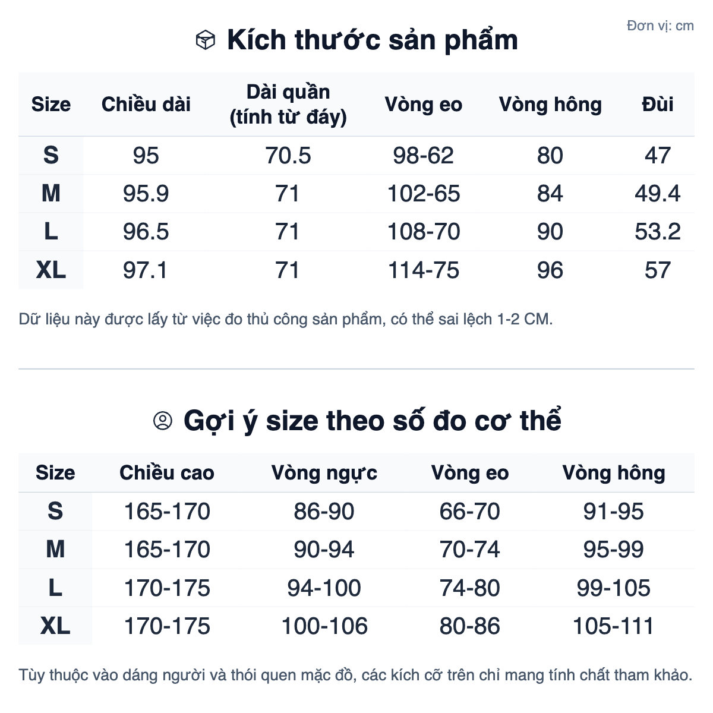
Task: Select the 98-62 waist value for size S
Action: (423, 156)
